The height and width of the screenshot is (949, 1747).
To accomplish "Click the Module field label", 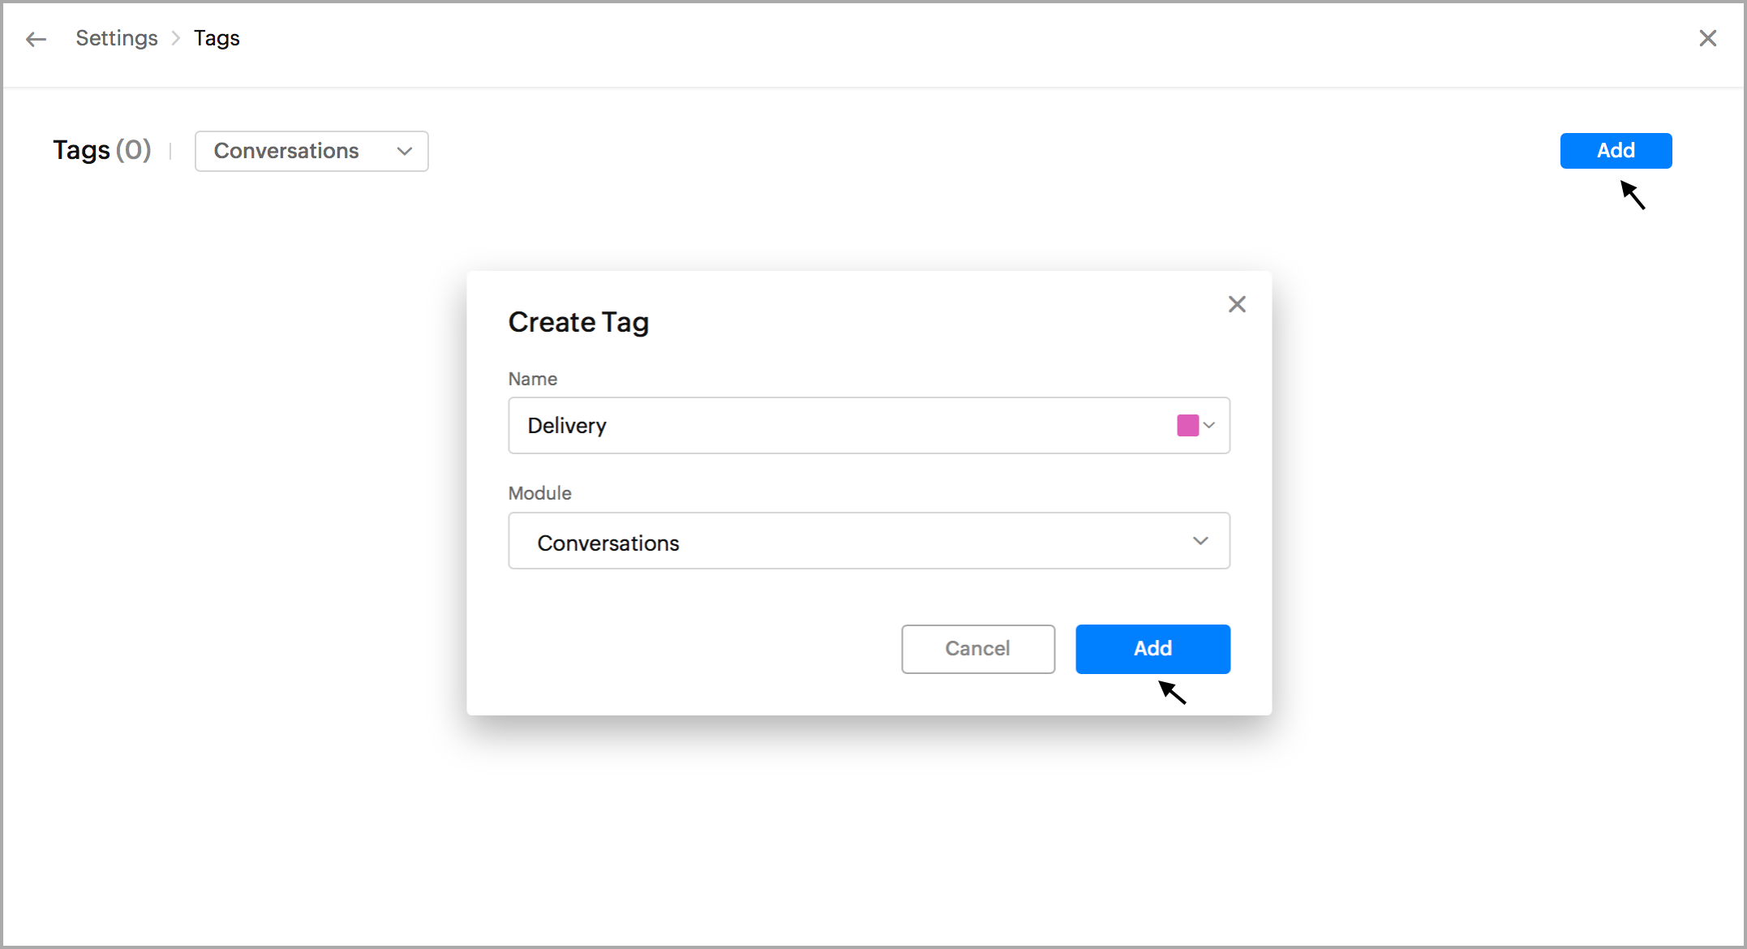I will [539, 493].
